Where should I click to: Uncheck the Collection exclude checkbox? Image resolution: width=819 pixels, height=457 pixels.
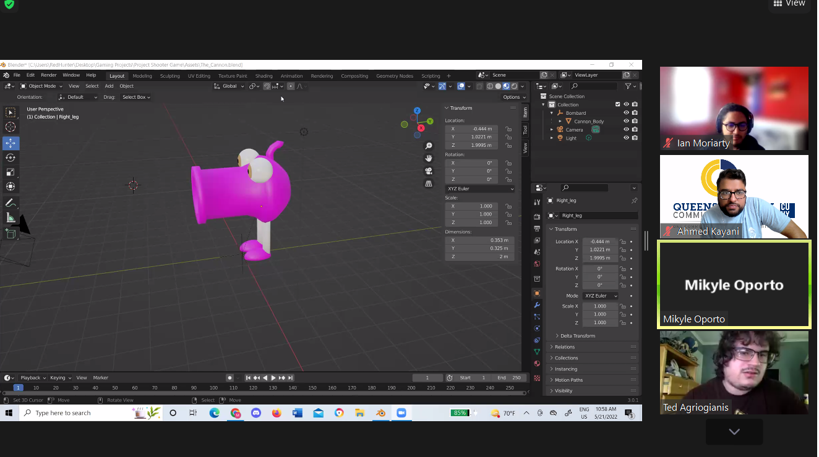coord(617,104)
